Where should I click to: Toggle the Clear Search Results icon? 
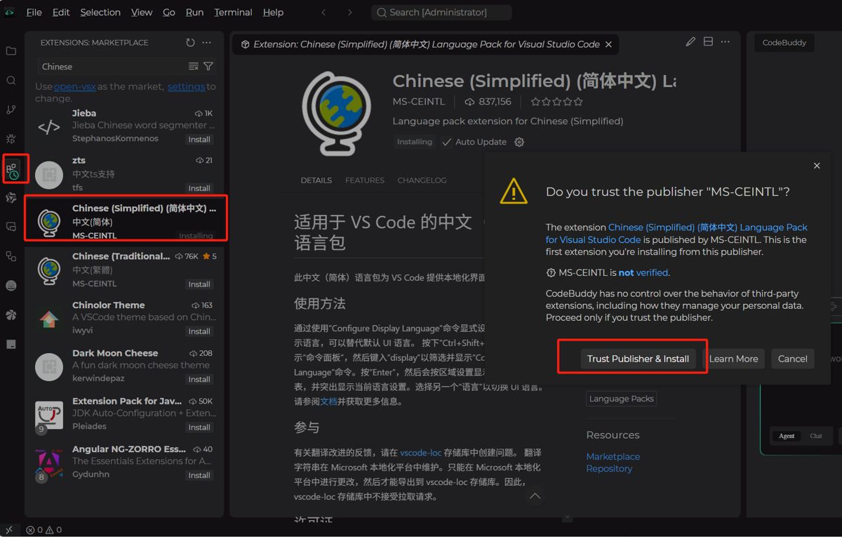click(x=194, y=65)
